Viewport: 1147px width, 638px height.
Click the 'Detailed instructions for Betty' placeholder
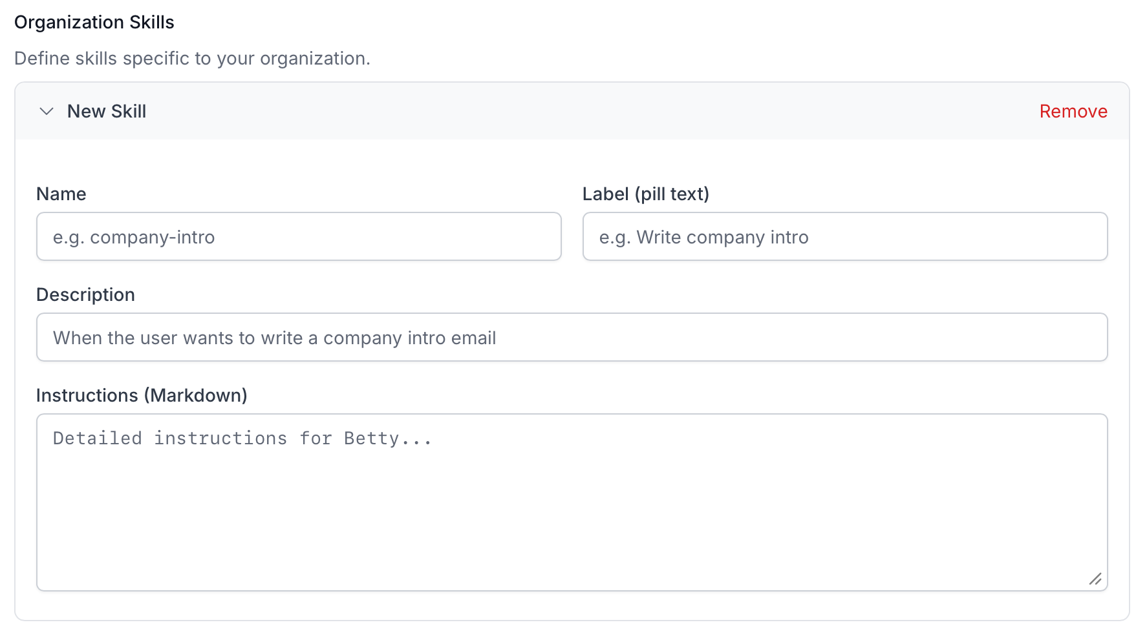pos(242,438)
